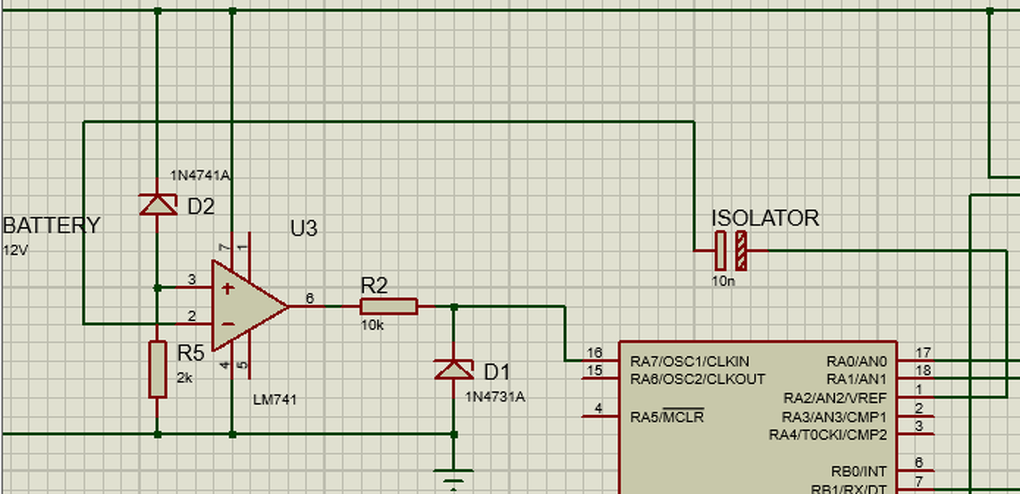Screen dimensions: 1020x494
Task: Click the RA7/OSC1/CLKIN pin label
Action: pyautogui.click(x=690, y=362)
